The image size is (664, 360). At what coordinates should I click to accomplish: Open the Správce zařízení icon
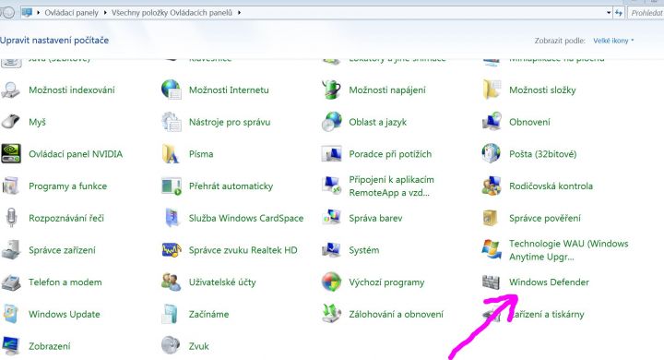point(10,250)
